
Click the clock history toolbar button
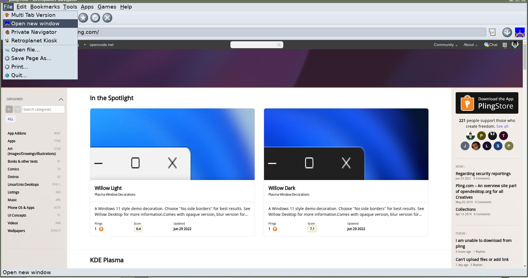[95, 18]
